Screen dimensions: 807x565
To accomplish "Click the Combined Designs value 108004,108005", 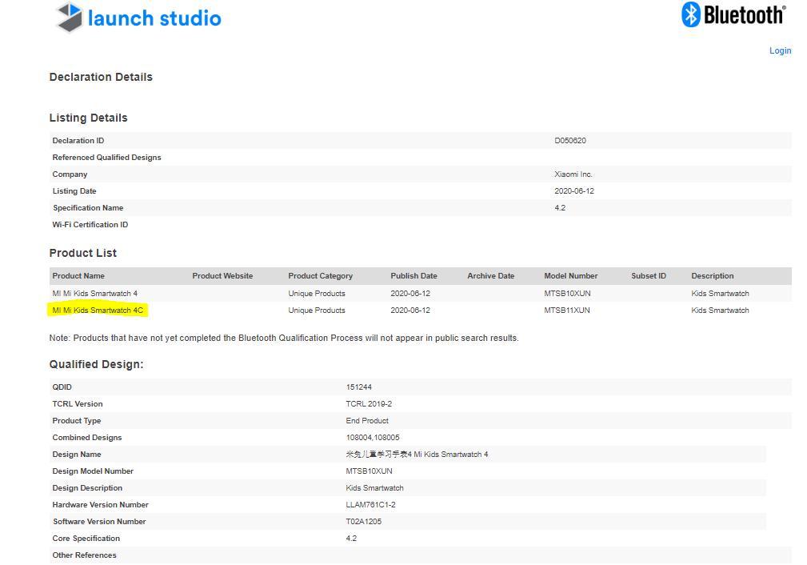I will coord(372,438).
